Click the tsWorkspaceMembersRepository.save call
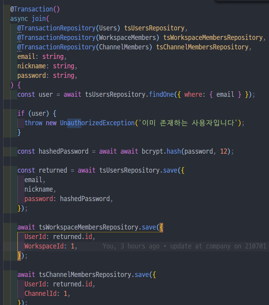Screen dimensions: 269x305 (97, 227)
